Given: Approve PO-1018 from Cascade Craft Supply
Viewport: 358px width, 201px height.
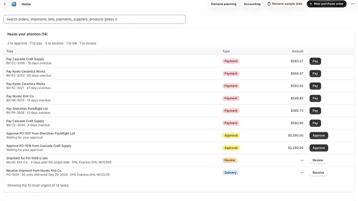Looking at the screenshot, I should click(x=319, y=148).
